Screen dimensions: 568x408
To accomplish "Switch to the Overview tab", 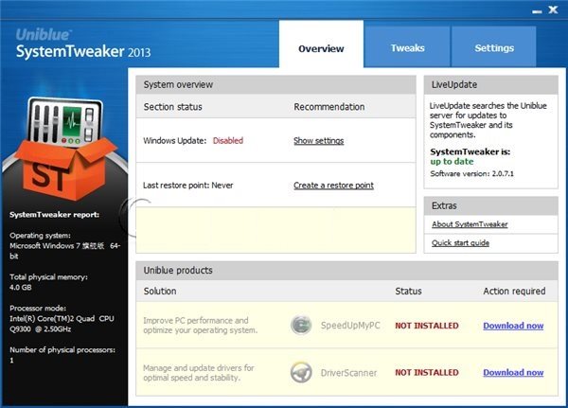I will click(321, 44).
